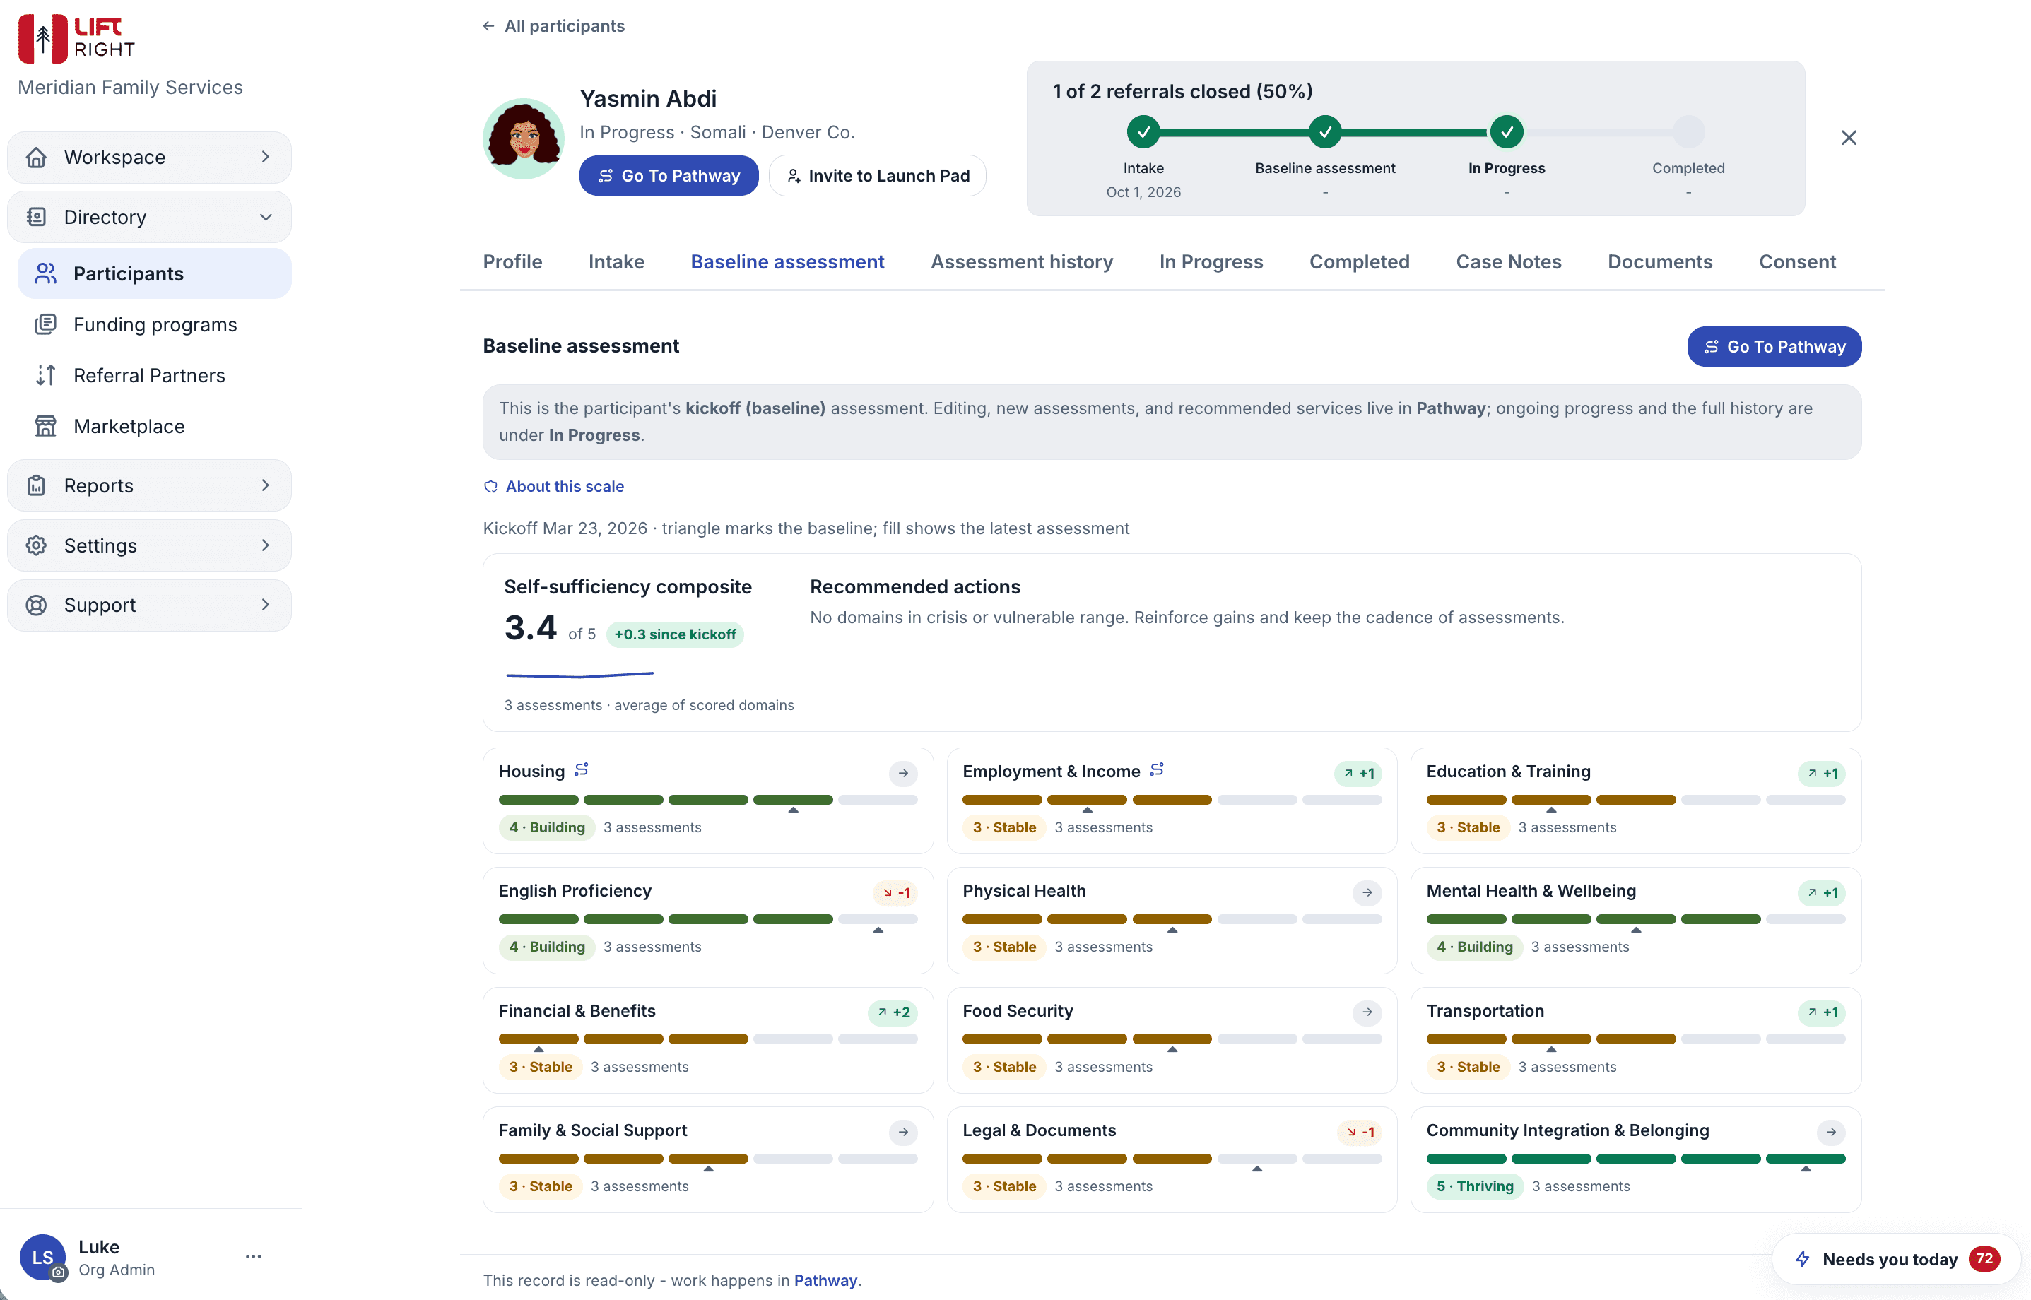The width and height of the screenshot is (2031, 1300).
Task: Click the Intake step marker
Action: point(1143,131)
